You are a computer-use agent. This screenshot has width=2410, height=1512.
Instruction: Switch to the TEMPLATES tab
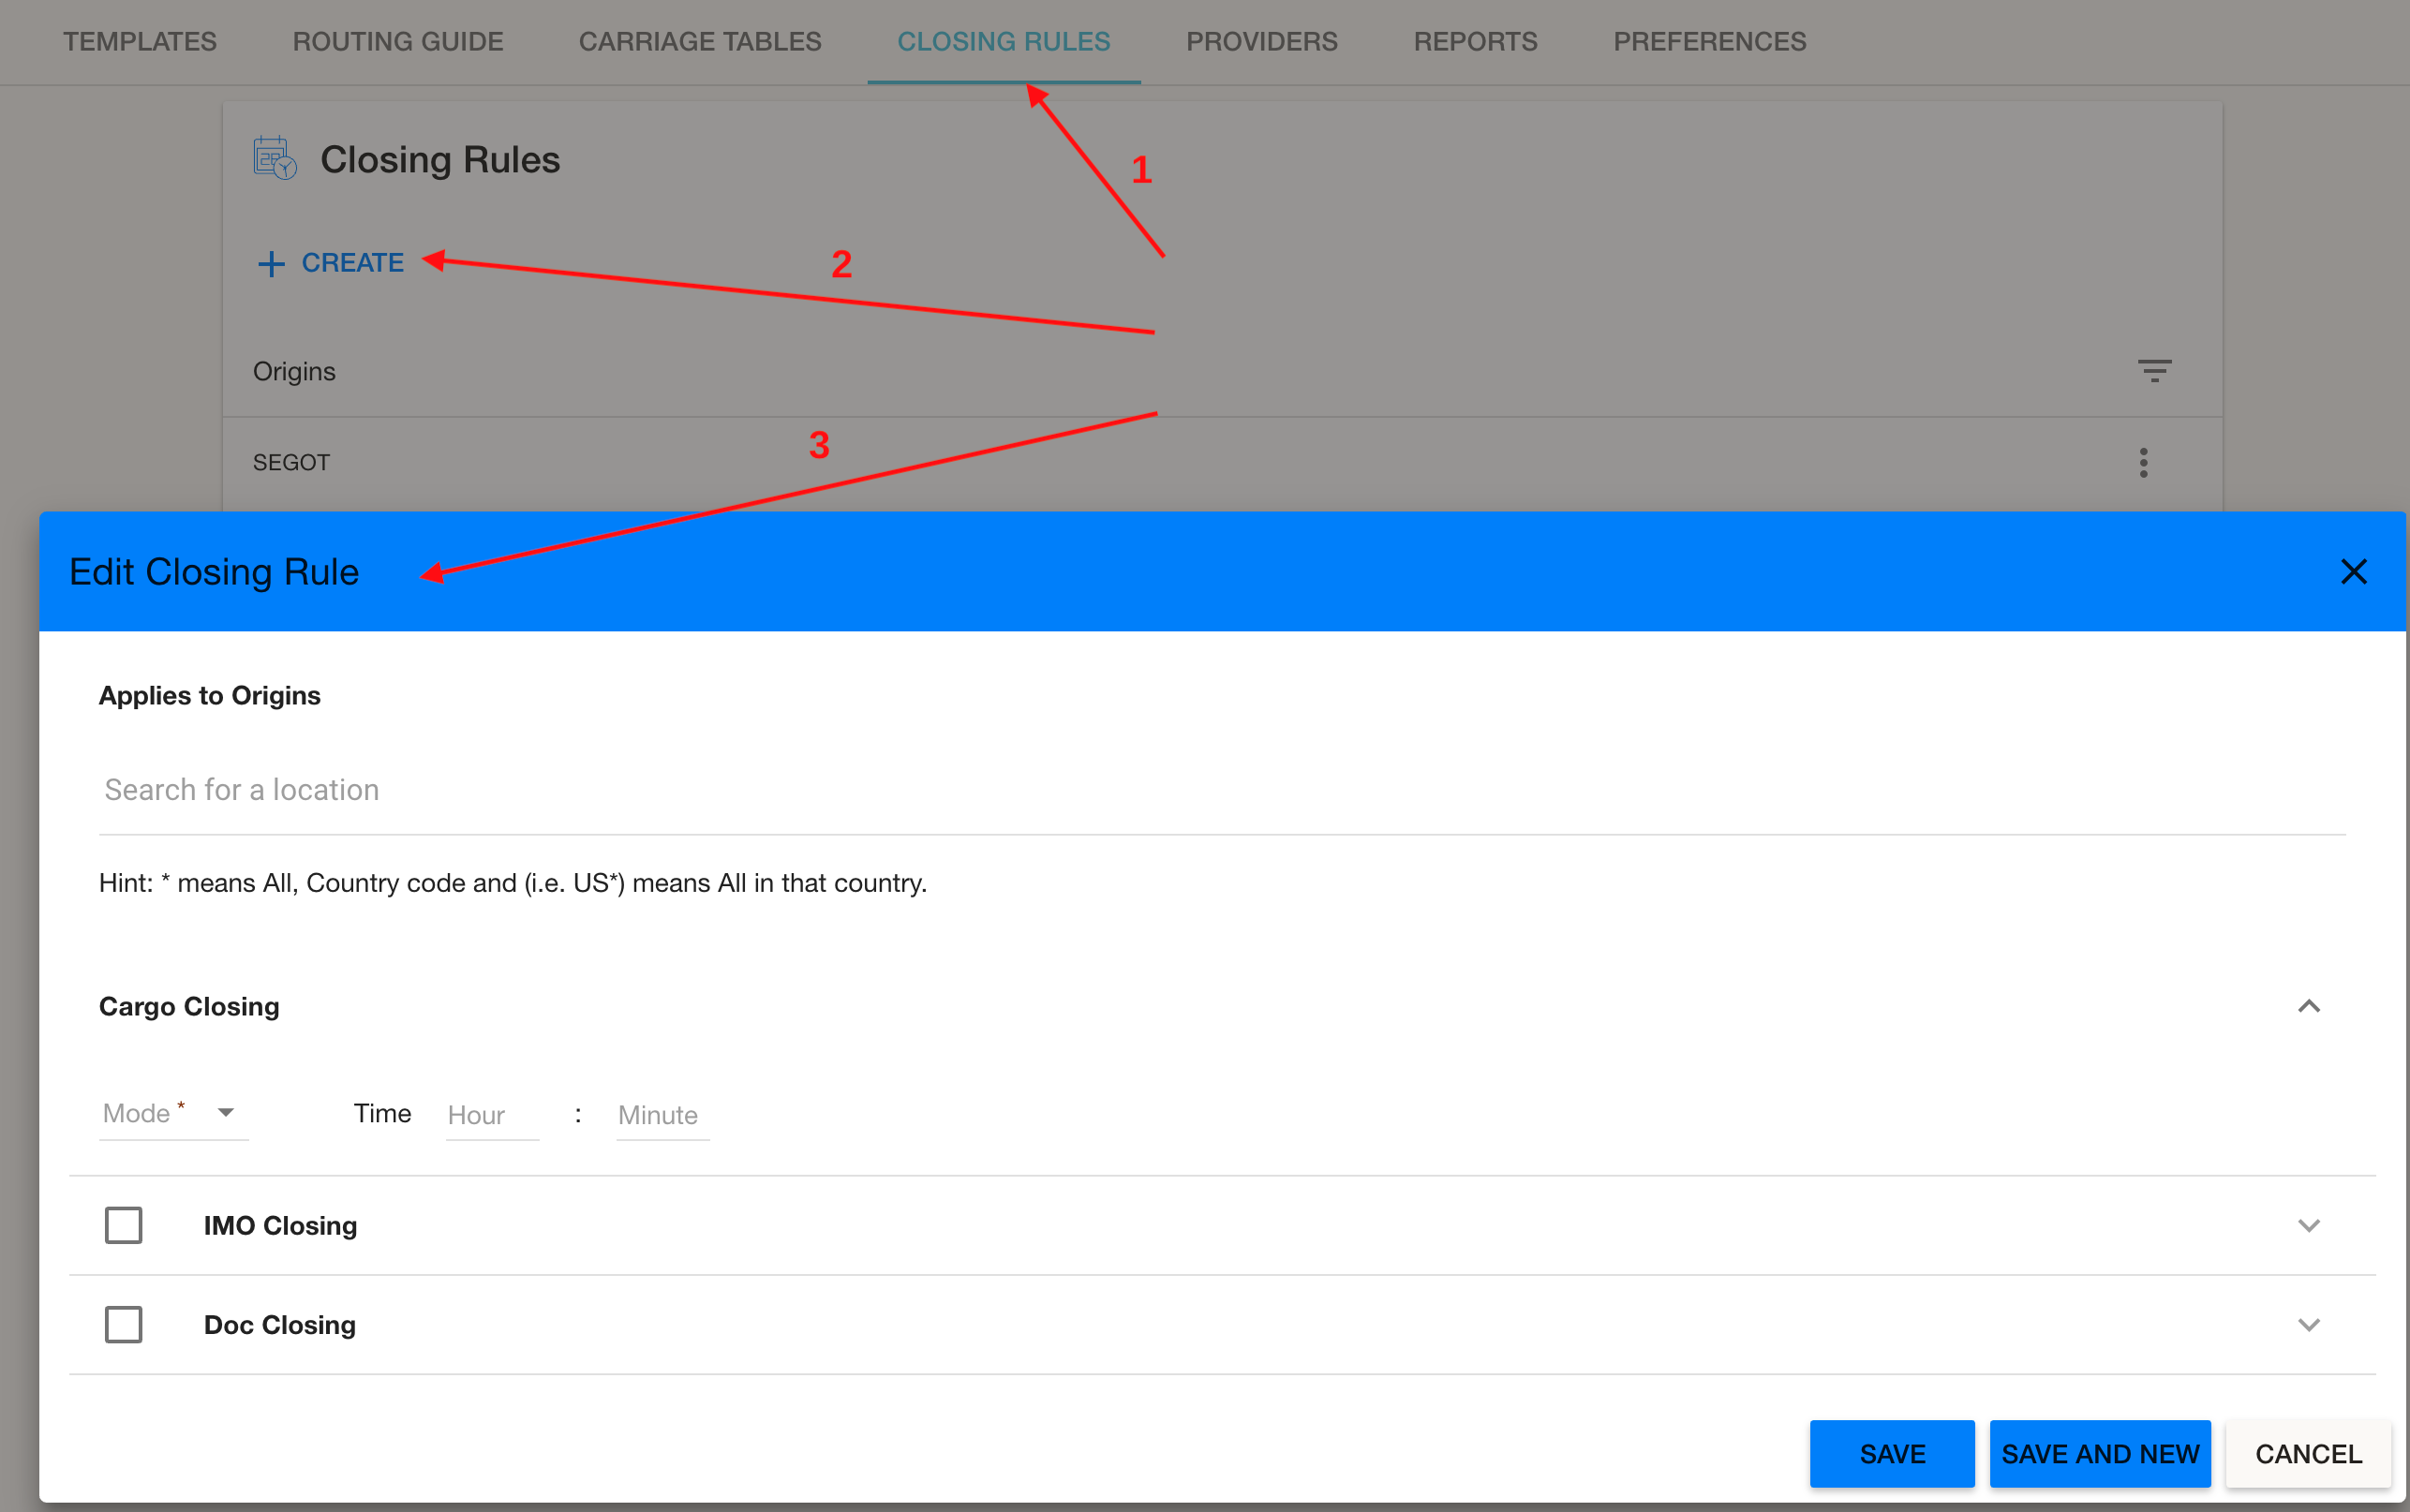(140, 40)
